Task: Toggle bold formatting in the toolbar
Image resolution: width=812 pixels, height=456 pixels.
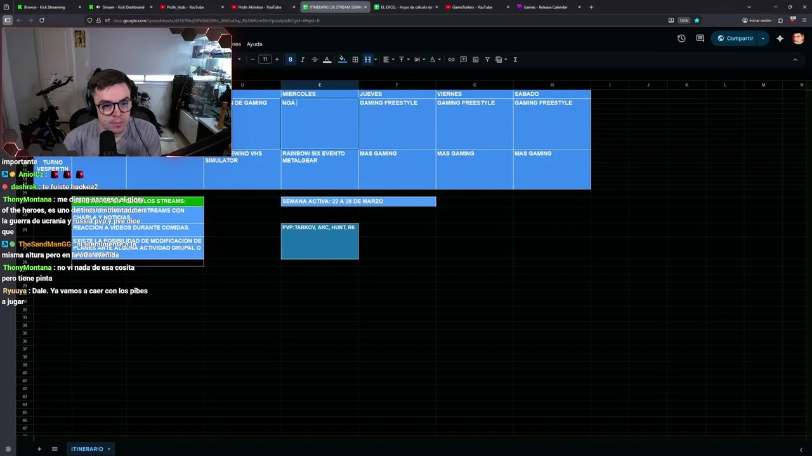Action: click(x=291, y=60)
